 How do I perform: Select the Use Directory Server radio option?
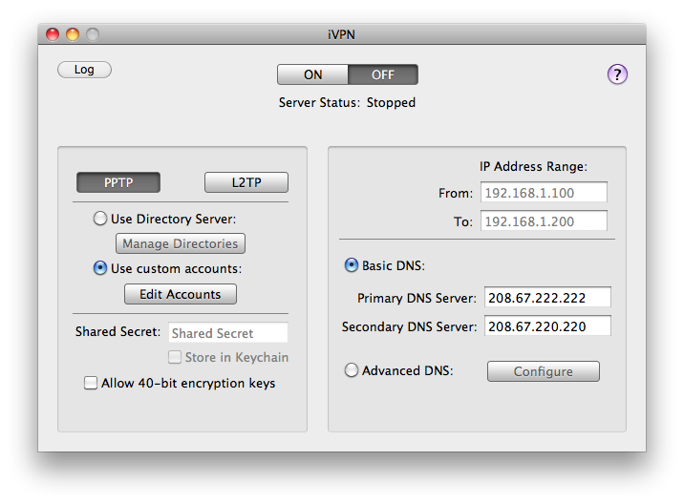pos(100,219)
